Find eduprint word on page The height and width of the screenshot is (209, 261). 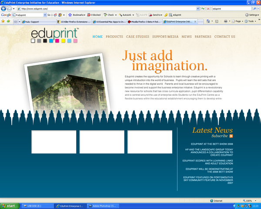(175, 15)
